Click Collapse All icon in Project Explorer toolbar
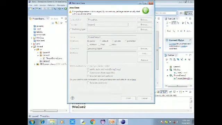Image resolution: width=222 pixels, height=125 pixels. (53, 23)
